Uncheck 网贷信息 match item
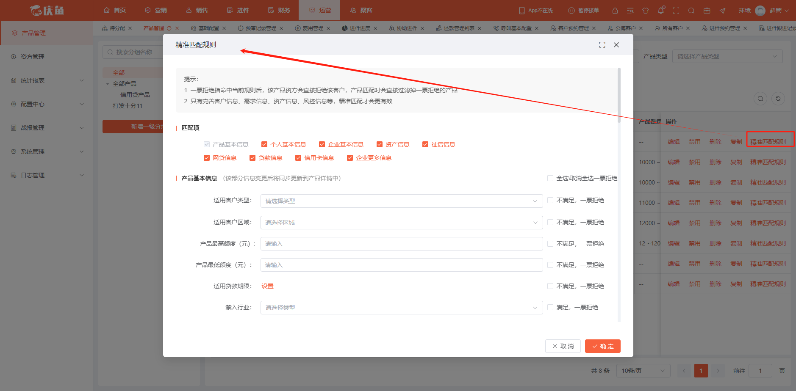 pos(207,158)
